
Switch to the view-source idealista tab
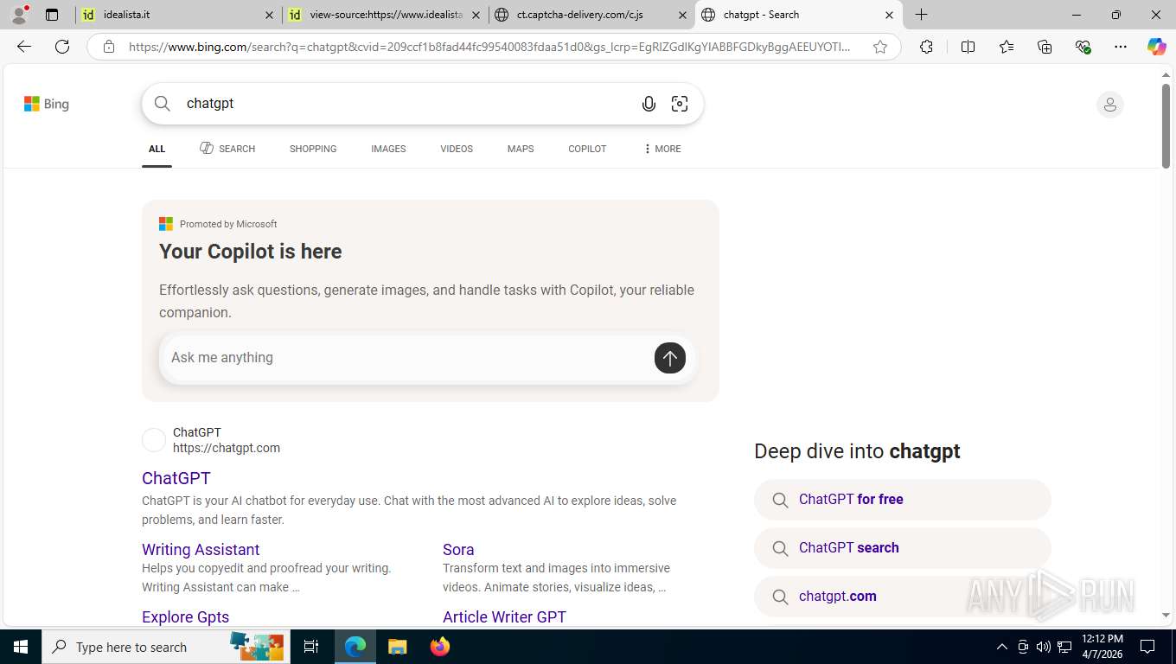click(x=385, y=15)
